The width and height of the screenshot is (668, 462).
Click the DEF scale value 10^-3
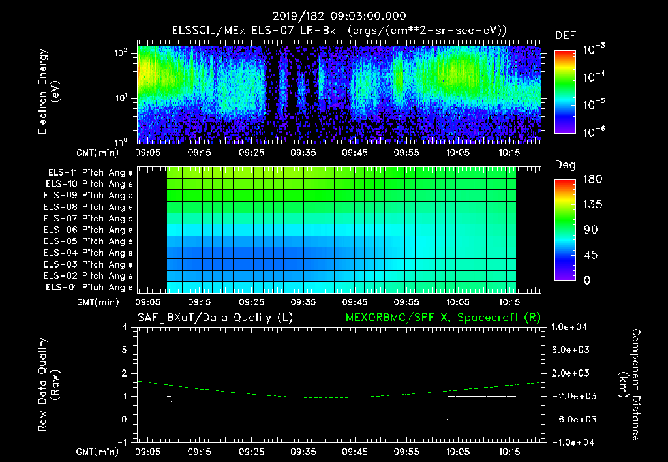point(594,49)
